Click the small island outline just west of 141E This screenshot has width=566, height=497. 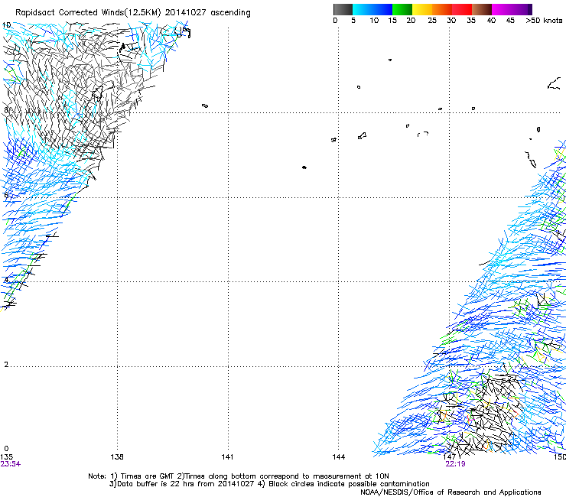click(x=205, y=106)
